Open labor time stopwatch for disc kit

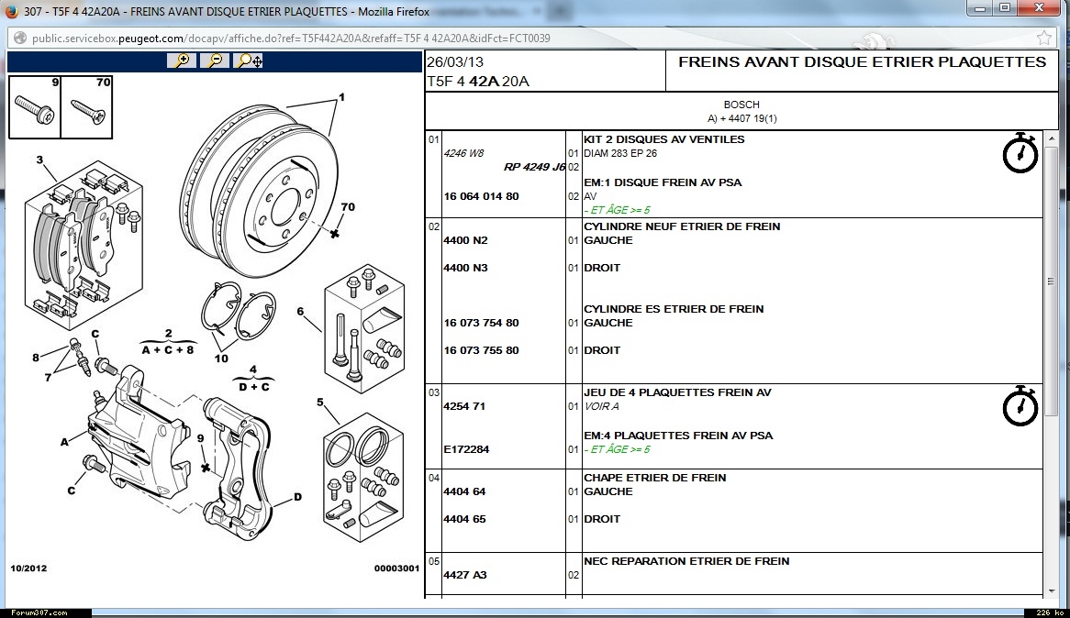[1020, 153]
